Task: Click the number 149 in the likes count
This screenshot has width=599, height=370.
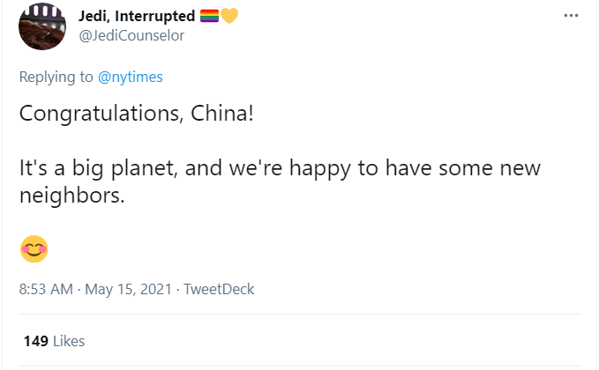Action: pyautogui.click(x=36, y=341)
